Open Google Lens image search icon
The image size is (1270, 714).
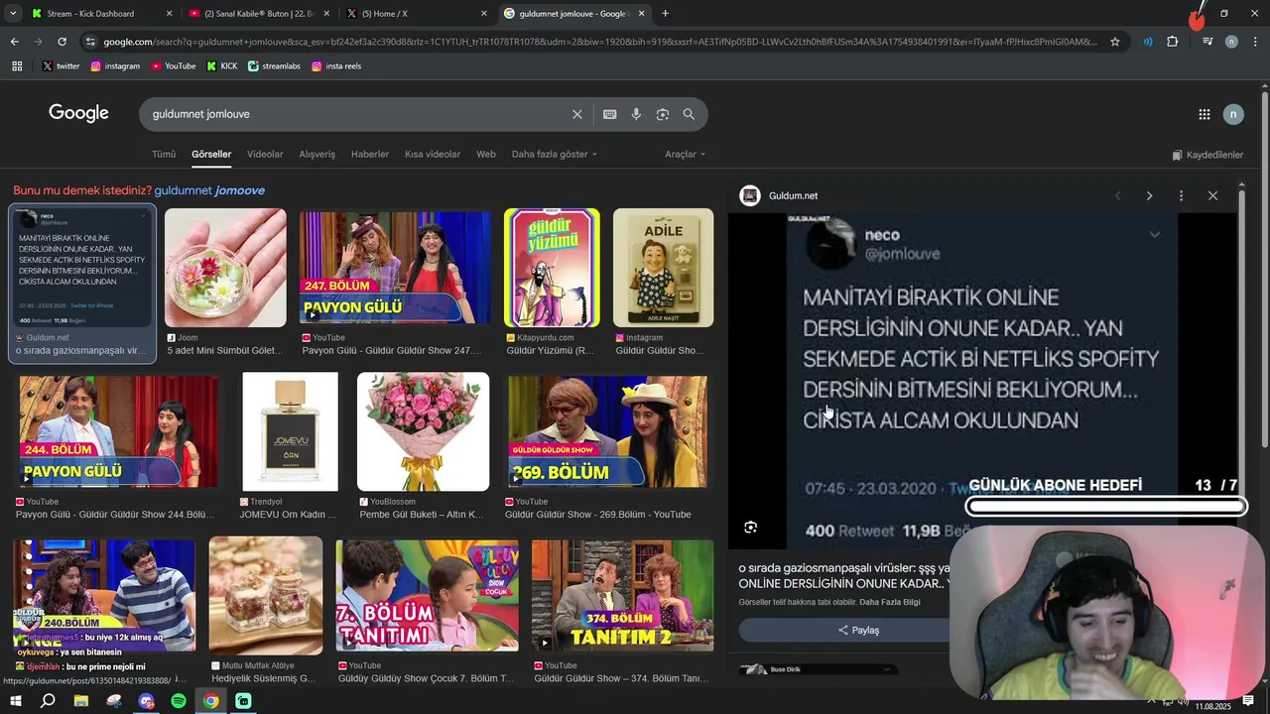(x=662, y=114)
